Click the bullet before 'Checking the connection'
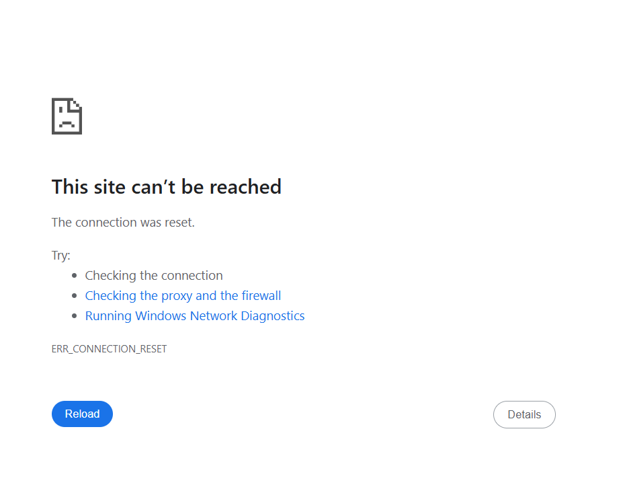 (x=75, y=276)
